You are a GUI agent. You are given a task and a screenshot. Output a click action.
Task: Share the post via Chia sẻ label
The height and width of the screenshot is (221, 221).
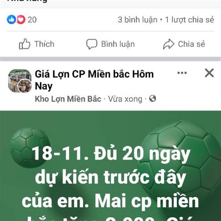click(192, 44)
